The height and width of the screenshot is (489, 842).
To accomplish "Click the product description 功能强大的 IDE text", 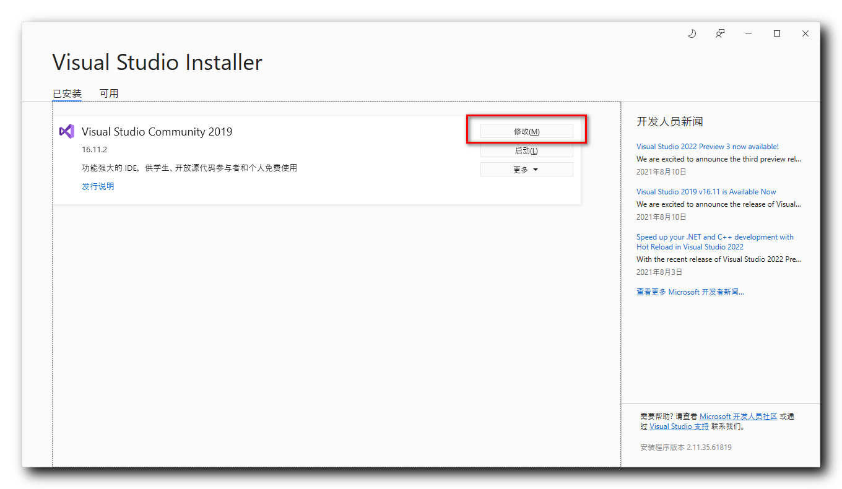I will coord(189,168).
